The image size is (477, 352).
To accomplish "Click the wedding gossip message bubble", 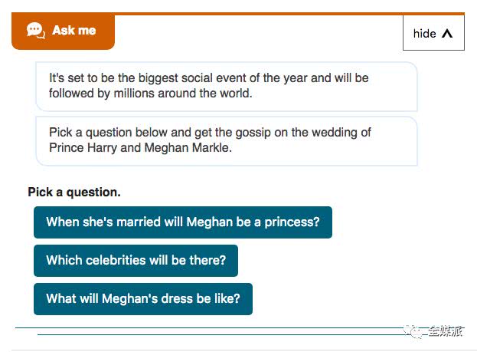I will tap(226, 140).
